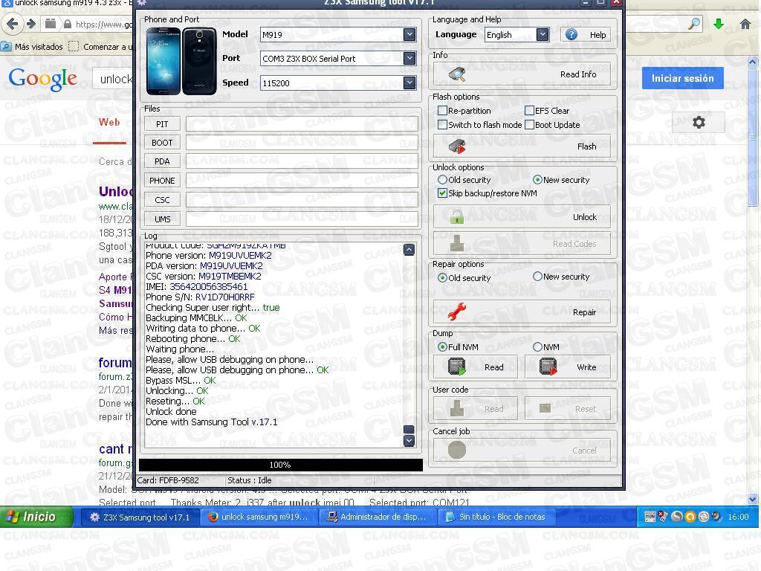Select New security under Unlock options
The image size is (761, 571).
tap(537, 180)
